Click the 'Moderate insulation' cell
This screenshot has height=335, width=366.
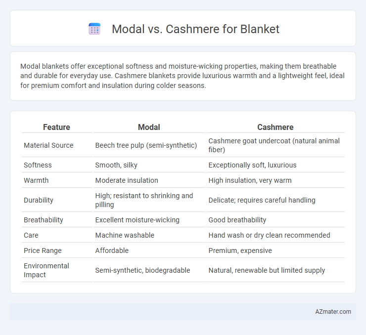(127, 180)
